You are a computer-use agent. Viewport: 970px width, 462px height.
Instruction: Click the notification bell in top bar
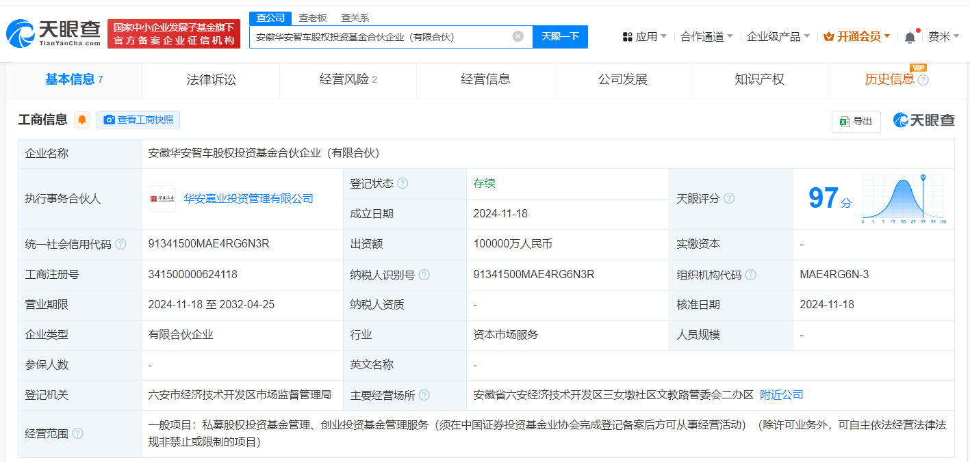click(910, 37)
